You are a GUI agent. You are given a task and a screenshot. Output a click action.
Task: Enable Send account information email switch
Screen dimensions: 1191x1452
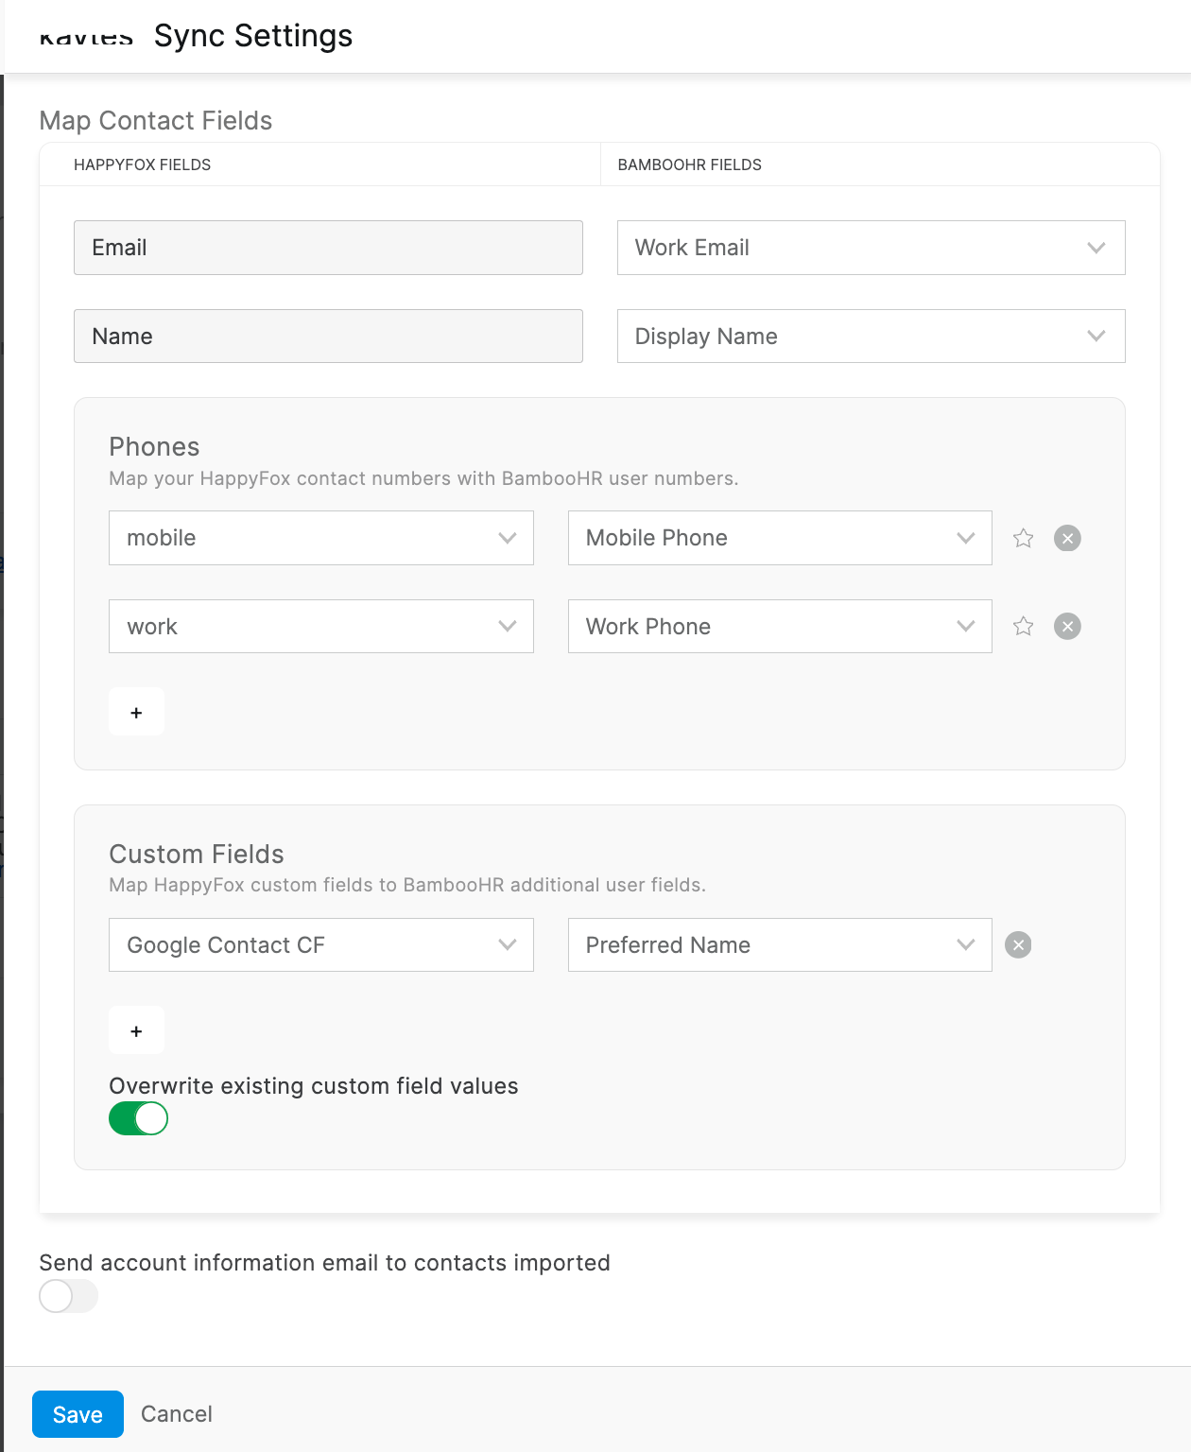[68, 1296]
